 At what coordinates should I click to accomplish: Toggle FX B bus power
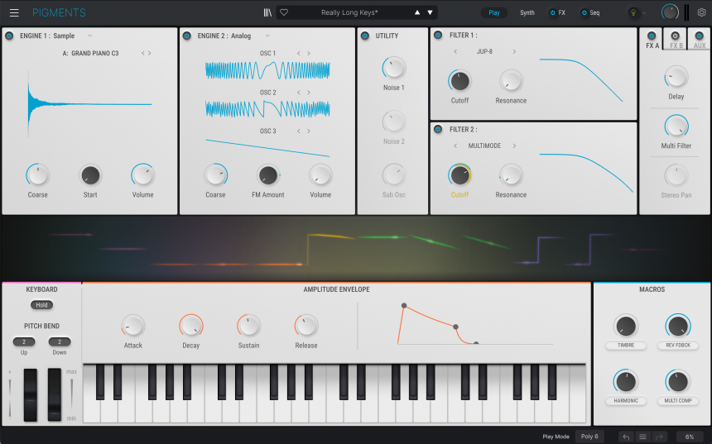675,36
